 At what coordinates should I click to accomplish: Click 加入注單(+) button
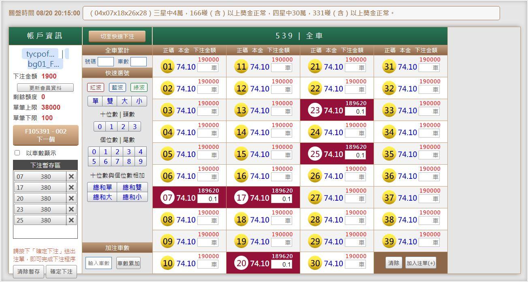click(421, 263)
